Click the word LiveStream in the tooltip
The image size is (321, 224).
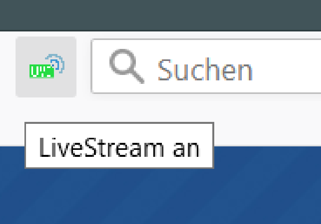click(102, 147)
